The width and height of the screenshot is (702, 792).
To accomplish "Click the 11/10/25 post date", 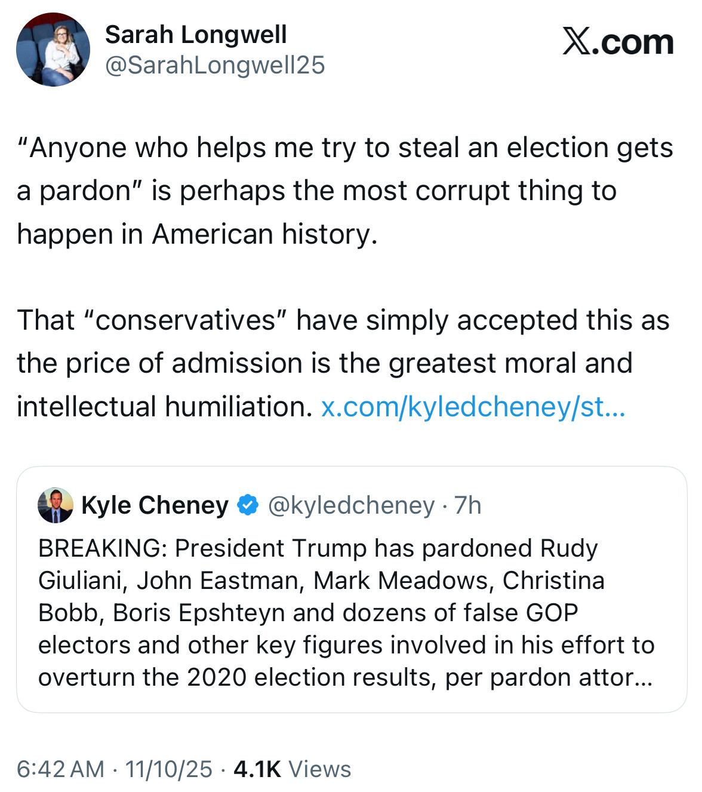I will coord(168,769).
